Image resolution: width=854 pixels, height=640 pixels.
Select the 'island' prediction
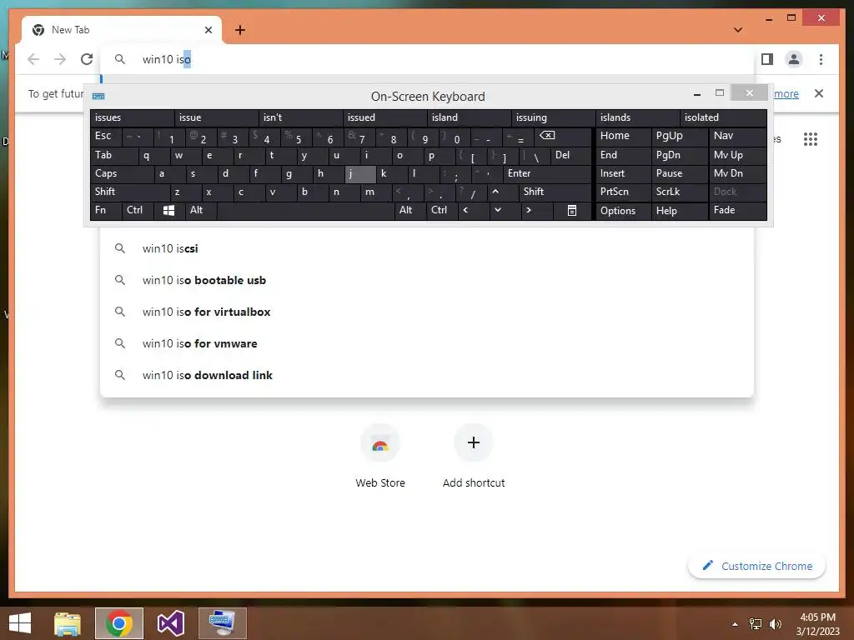469,117
